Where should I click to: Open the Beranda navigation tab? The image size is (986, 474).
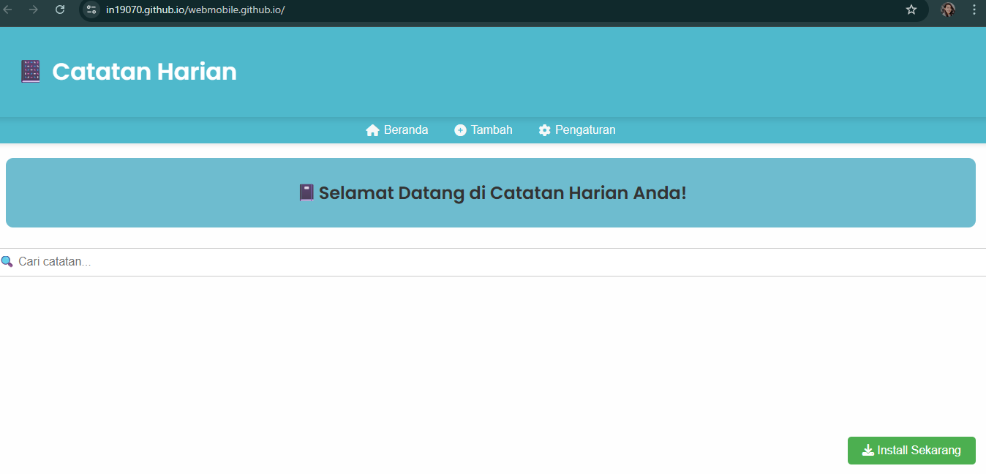396,130
